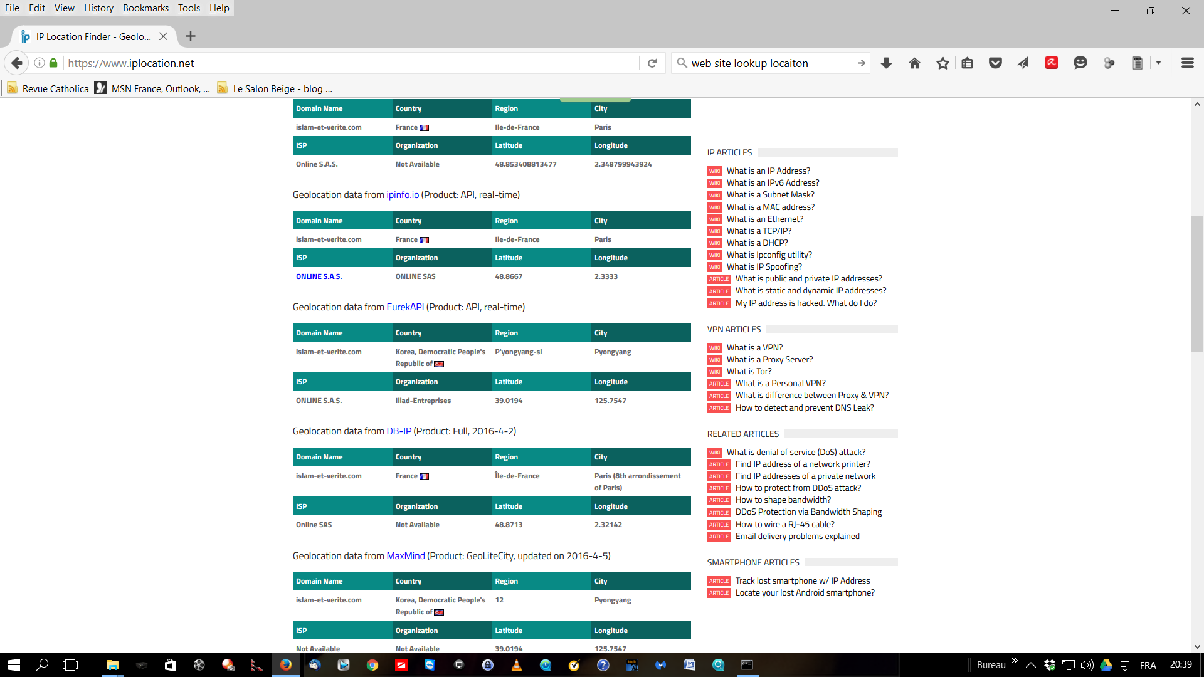Open Revue Catholica bookmark
The image size is (1204, 677).
[x=48, y=88]
